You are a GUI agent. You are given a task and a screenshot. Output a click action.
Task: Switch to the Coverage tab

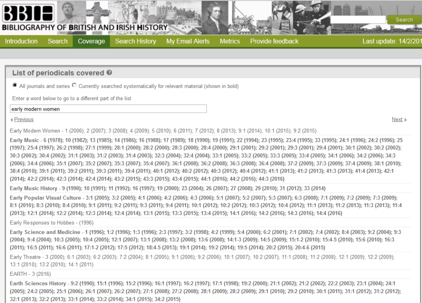91,41
